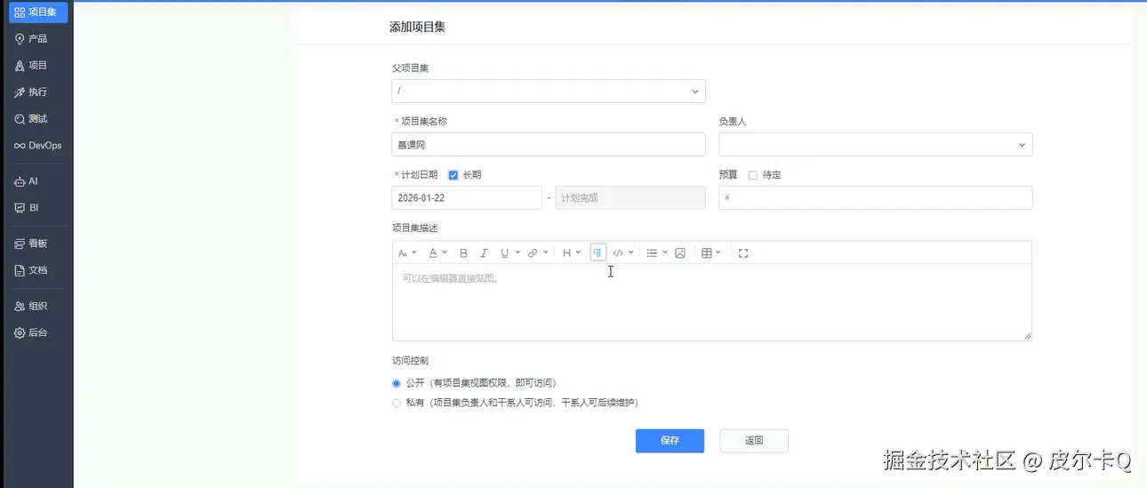1147x488 pixels.
Task: Open the text color dropdown in editor
Action: pos(437,253)
